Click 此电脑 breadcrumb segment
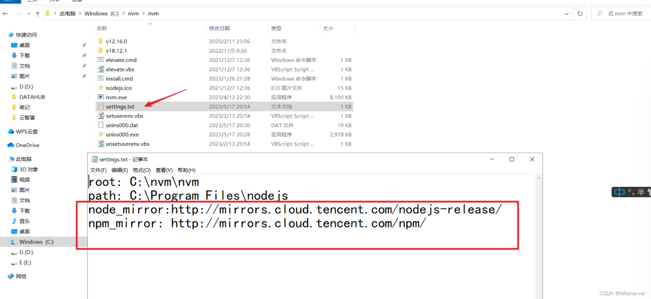Viewport: 651px width, 299px height. 67,13
